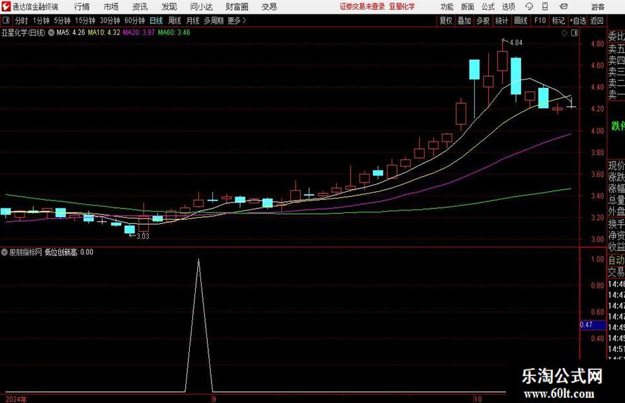Click the indicator spike peak in lower panel
625x403 pixels.
(198, 260)
